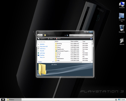
Task: Select the Branding folder
Action: pos(59,43)
